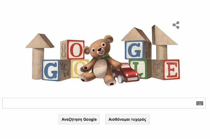Click the elephant drawing on the wooden block
210x139 pixels.
(157, 69)
